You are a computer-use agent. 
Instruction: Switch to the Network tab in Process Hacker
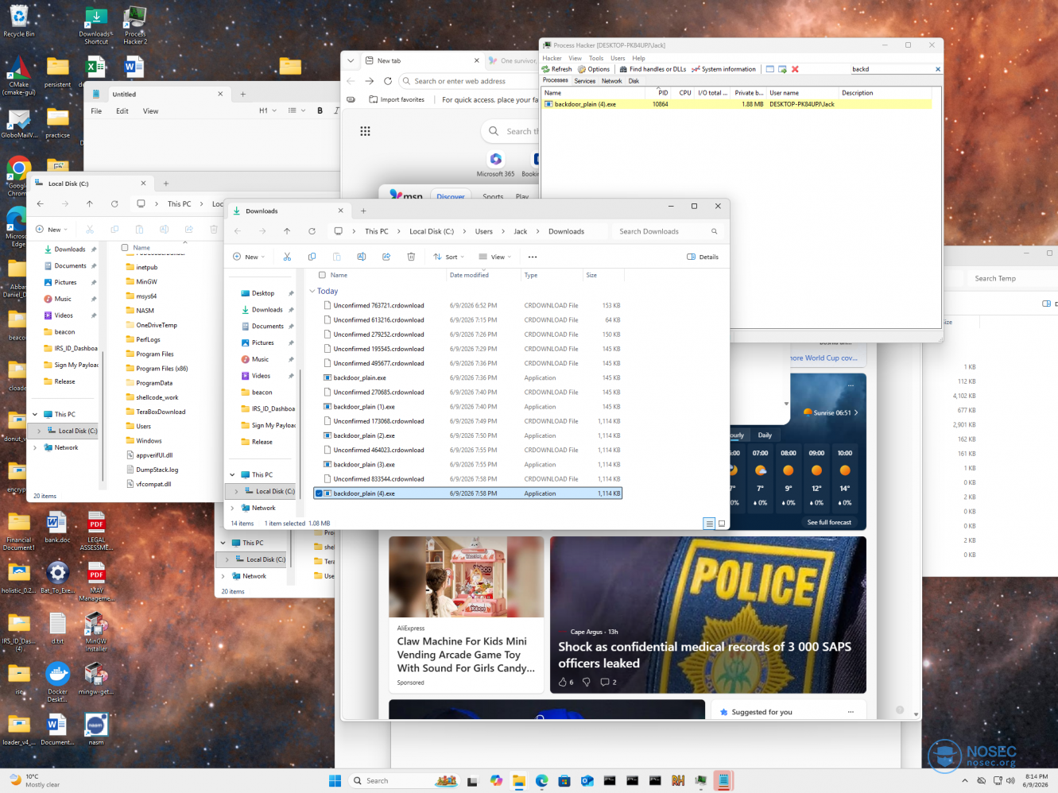click(x=612, y=81)
